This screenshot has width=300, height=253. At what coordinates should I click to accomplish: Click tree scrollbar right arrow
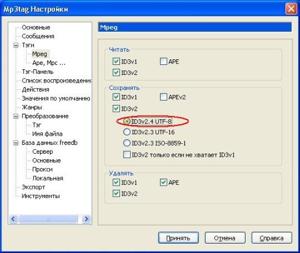pyautogui.click(x=86, y=219)
